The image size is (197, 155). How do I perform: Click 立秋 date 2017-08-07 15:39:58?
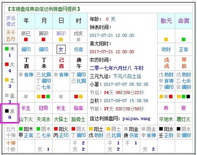click(126, 101)
